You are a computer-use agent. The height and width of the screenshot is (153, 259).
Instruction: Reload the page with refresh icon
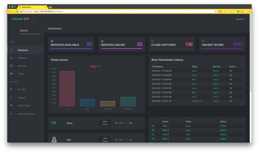click(17, 11)
